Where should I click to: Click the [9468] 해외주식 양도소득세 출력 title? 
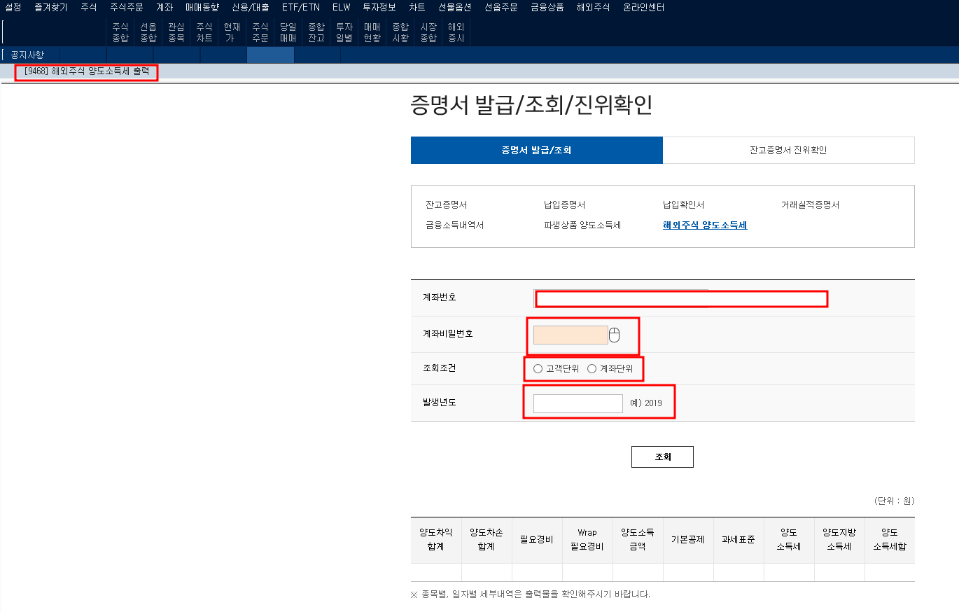tap(87, 71)
